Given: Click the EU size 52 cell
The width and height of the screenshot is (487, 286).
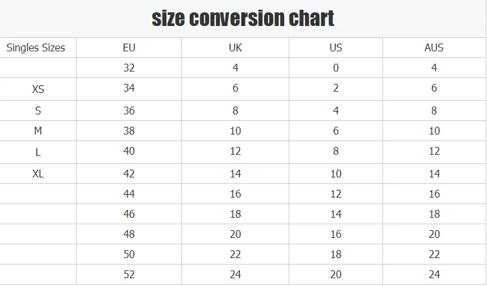Looking at the screenshot, I should coord(129,275).
